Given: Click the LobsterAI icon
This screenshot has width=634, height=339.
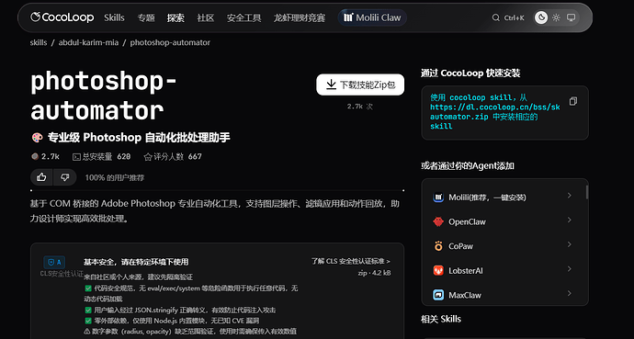Looking at the screenshot, I should pos(438,270).
